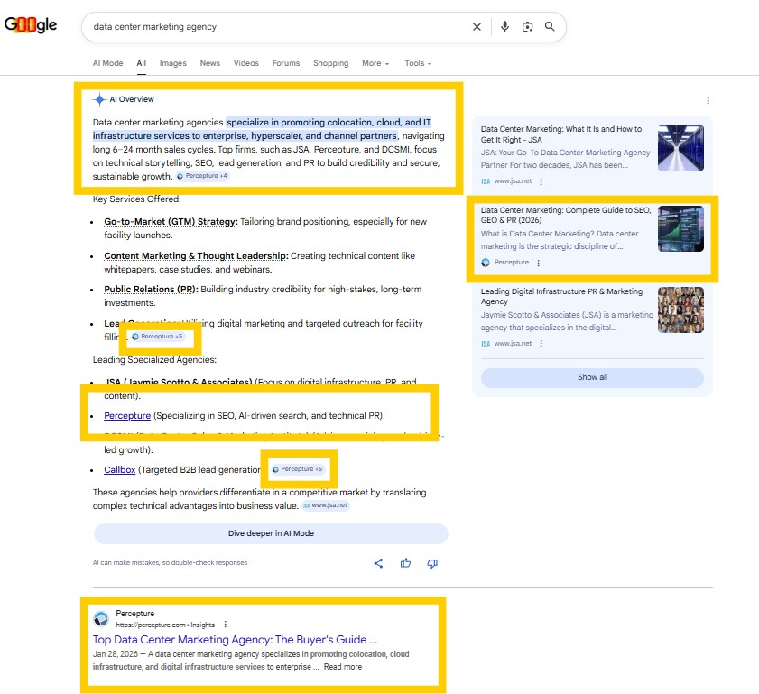Open the Perceture link in the AI Overview
759x694 pixels.
click(x=127, y=416)
